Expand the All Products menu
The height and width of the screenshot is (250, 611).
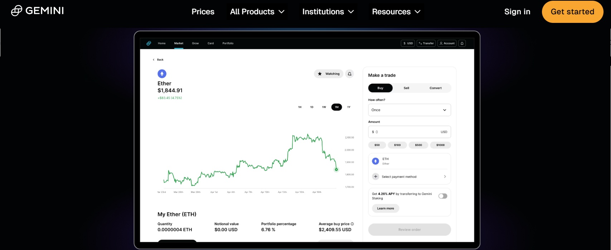tap(257, 11)
